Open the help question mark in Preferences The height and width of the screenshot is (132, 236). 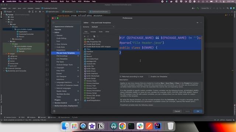(x=54, y=111)
